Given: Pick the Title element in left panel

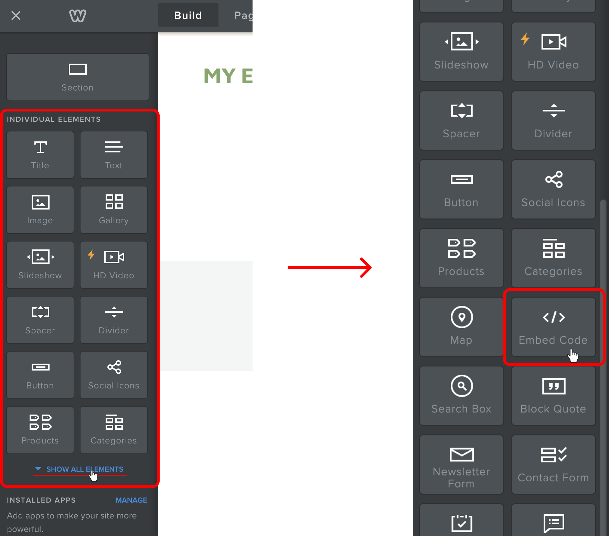Looking at the screenshot, I should tap(40, 155).
